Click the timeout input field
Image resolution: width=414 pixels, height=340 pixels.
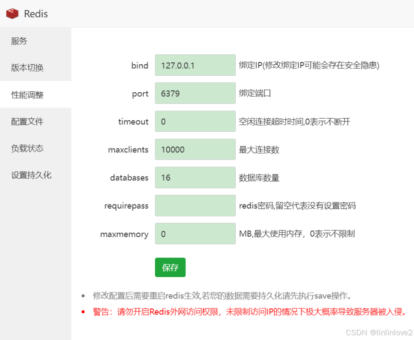point(195,121)
